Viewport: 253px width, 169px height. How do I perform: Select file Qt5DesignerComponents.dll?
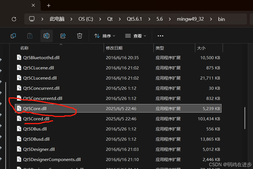point(118,160)
